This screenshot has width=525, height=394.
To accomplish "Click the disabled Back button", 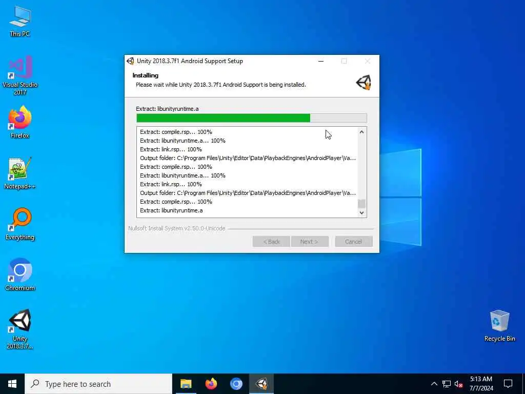I will pyautogui.click(x=271, y=242).
